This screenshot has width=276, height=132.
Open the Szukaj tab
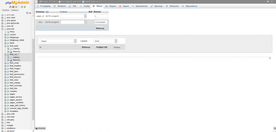pyautogui.click(x=85, y=6)
